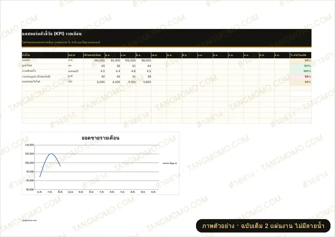Click the "ธ.ค." label on the chart x-axis

153,192
